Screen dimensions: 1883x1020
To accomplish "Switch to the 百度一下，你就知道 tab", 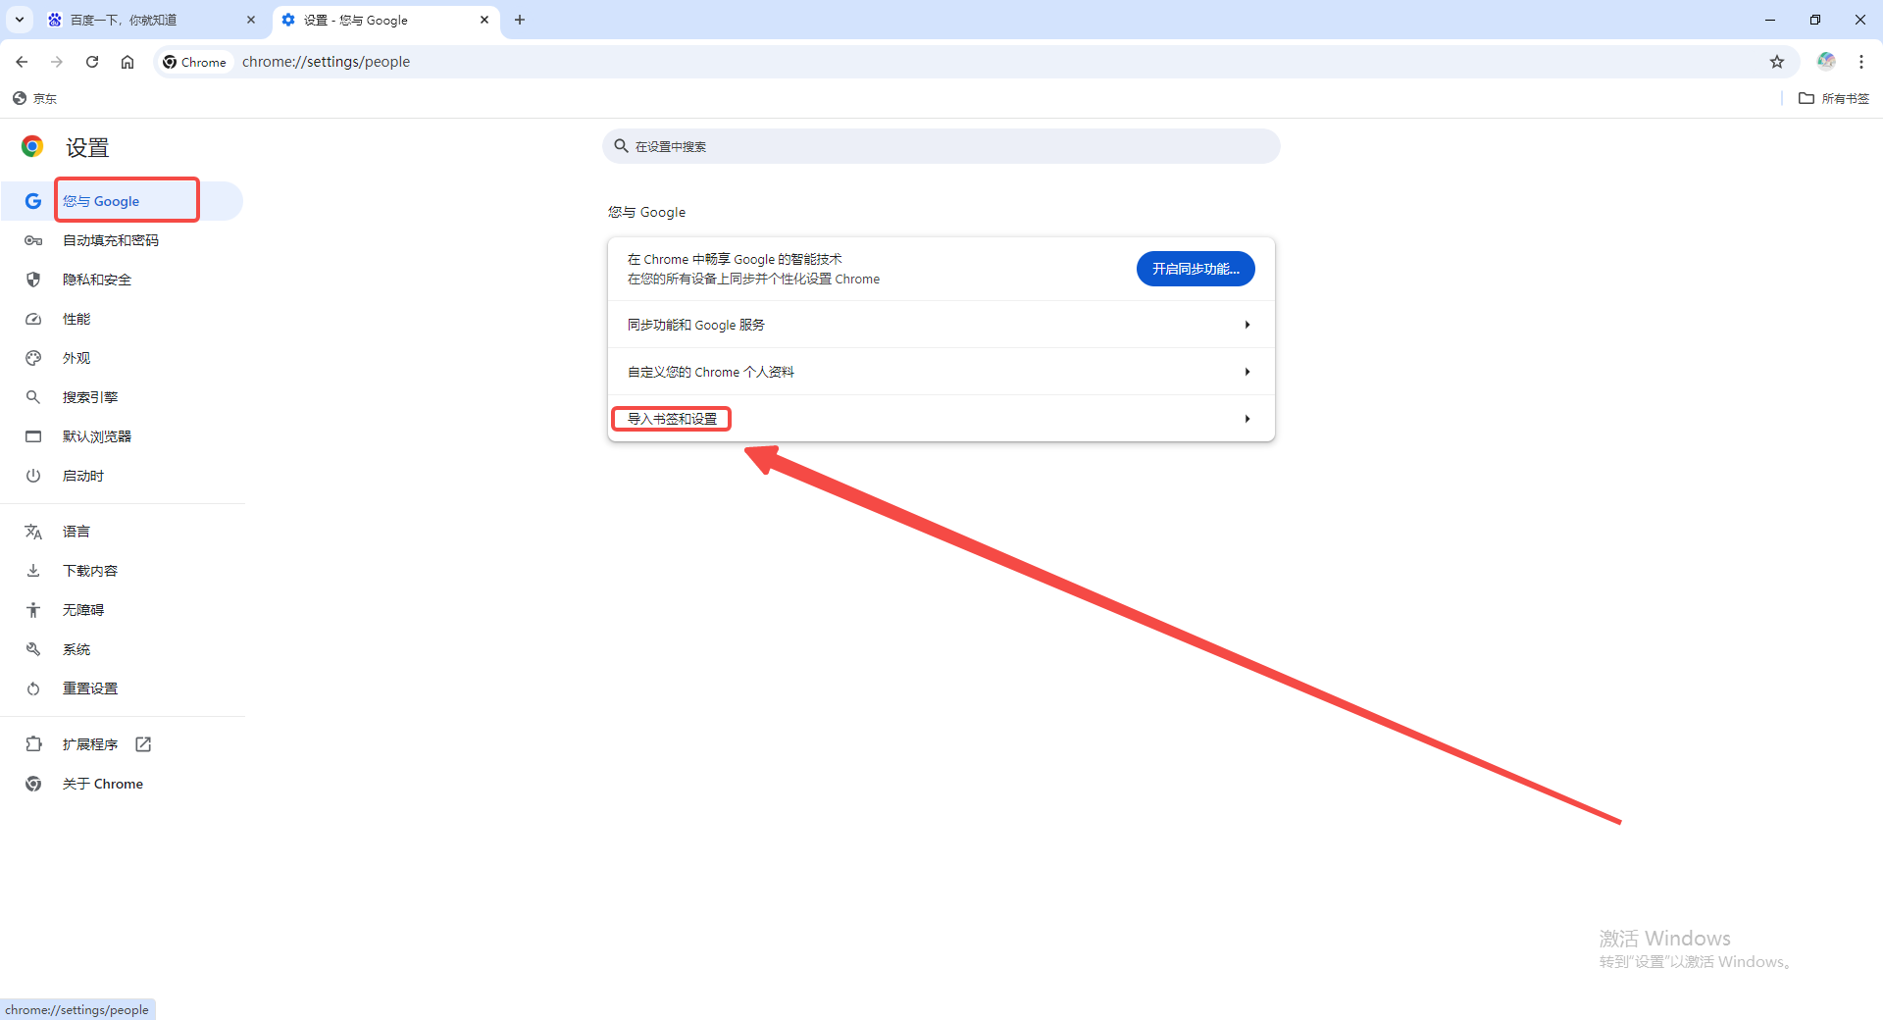I will (152, 20).
